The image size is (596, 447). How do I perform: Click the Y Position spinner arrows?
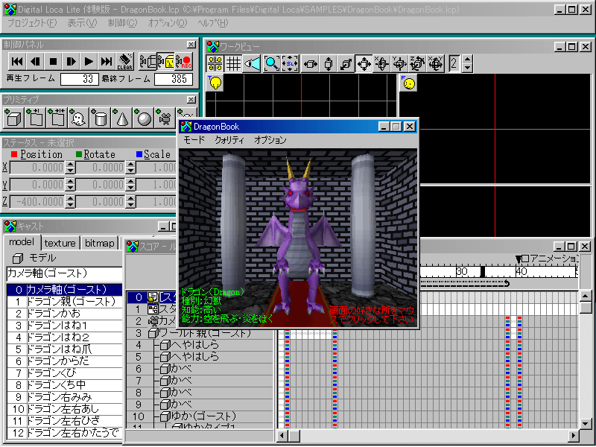pyautogui.click(x=70, y=185)
